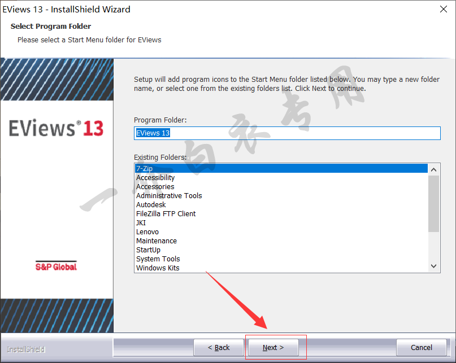
Task: Cancel the EViews installation
Action: tap(422, 347)
